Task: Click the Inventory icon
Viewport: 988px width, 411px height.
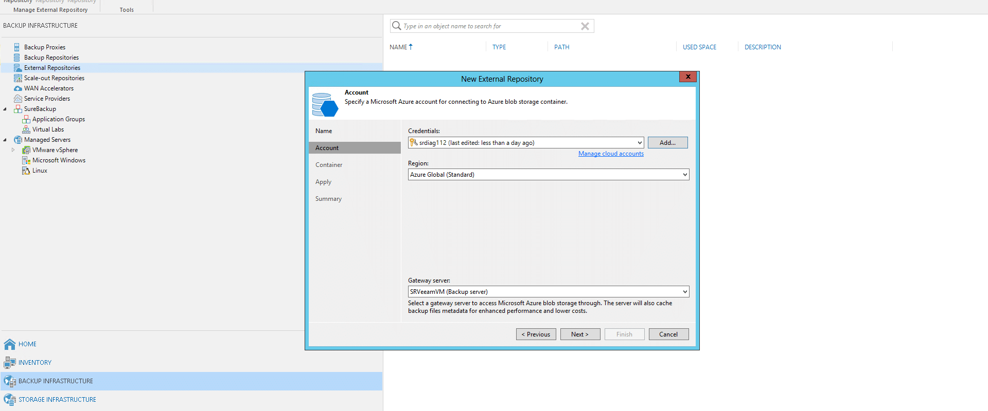Action: click(10, 363)
